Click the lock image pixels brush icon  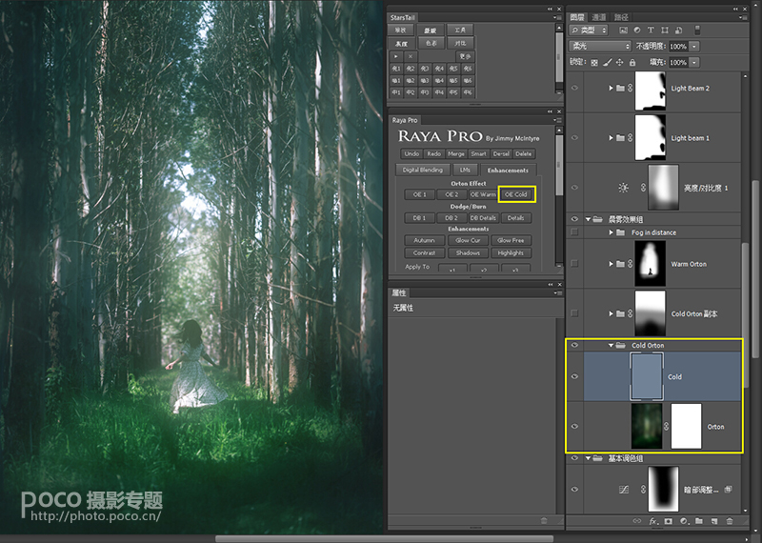pyautogui.click(x=607, y=63)
